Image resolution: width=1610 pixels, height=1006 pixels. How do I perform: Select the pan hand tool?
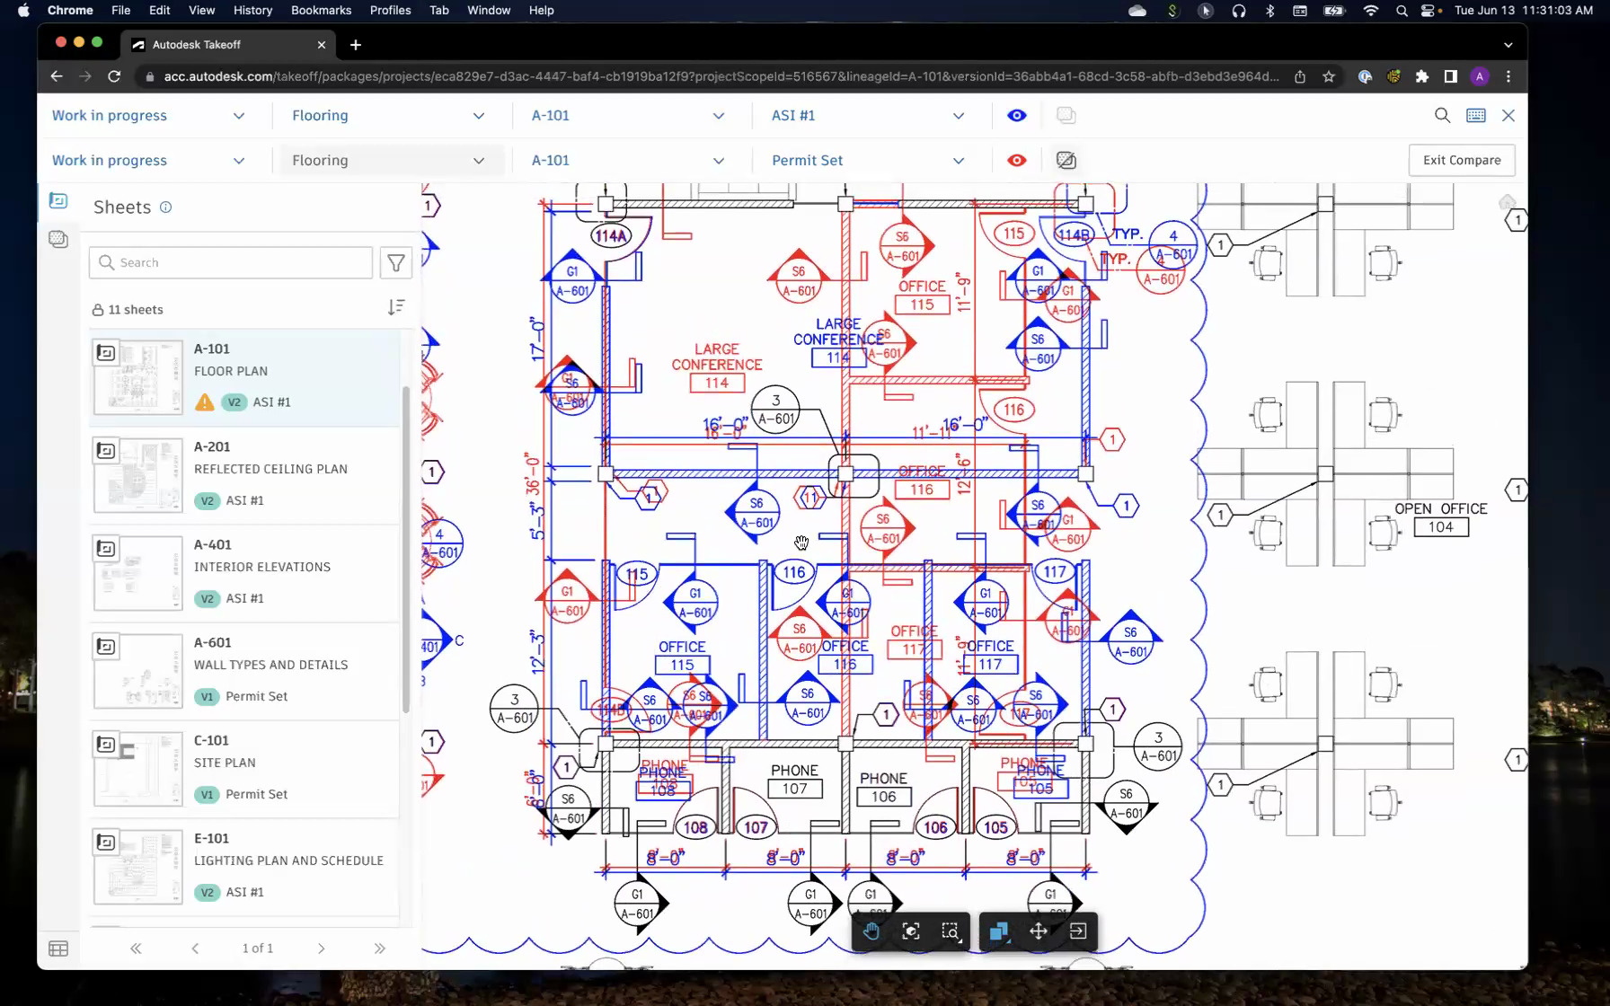pyautogui.click(x=870, y=931)
